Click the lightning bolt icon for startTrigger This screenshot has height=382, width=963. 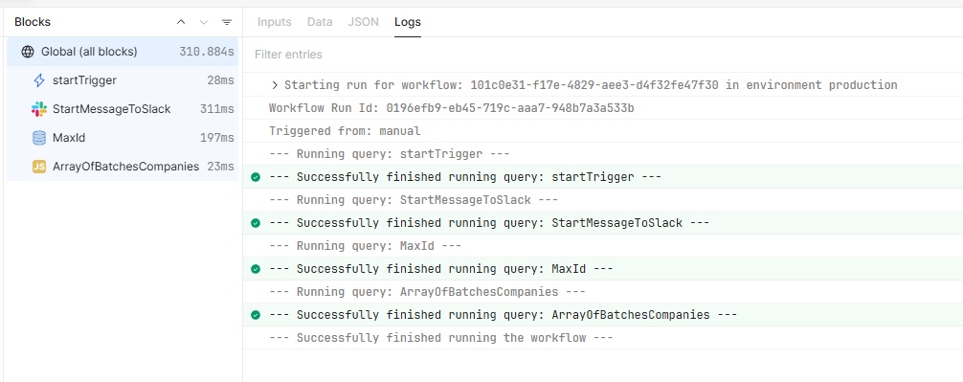(39, 80)
